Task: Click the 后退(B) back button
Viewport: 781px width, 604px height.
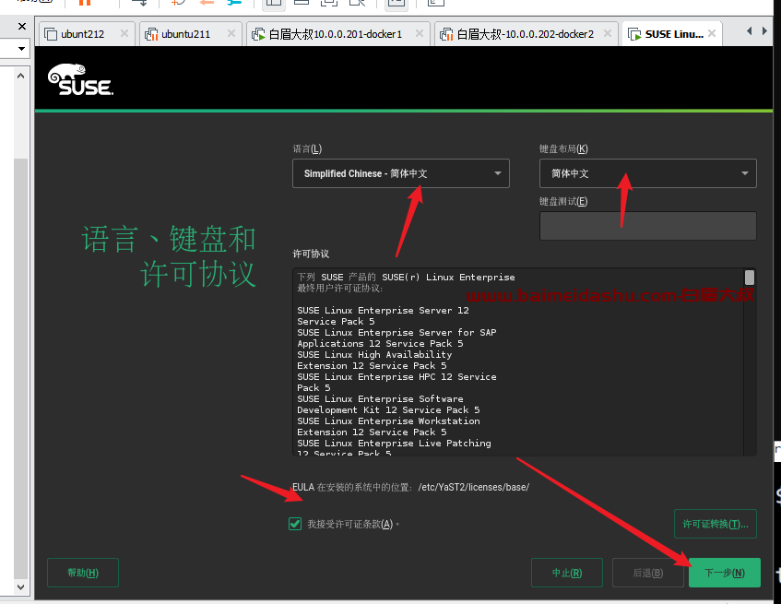Action: pyautogui.click(x=648, y=573)
